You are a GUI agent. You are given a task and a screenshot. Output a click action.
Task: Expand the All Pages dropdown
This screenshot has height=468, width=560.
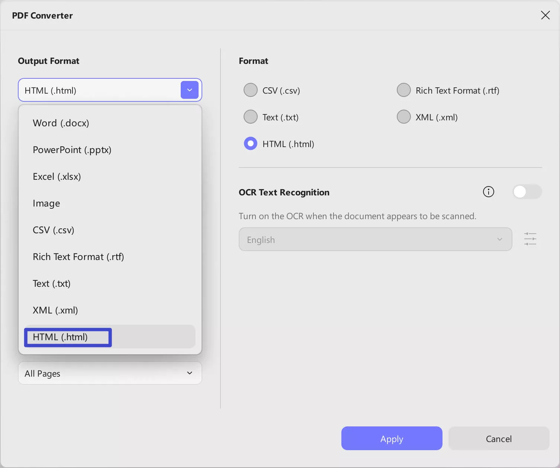pyautogui.click(x=110, y=373)
